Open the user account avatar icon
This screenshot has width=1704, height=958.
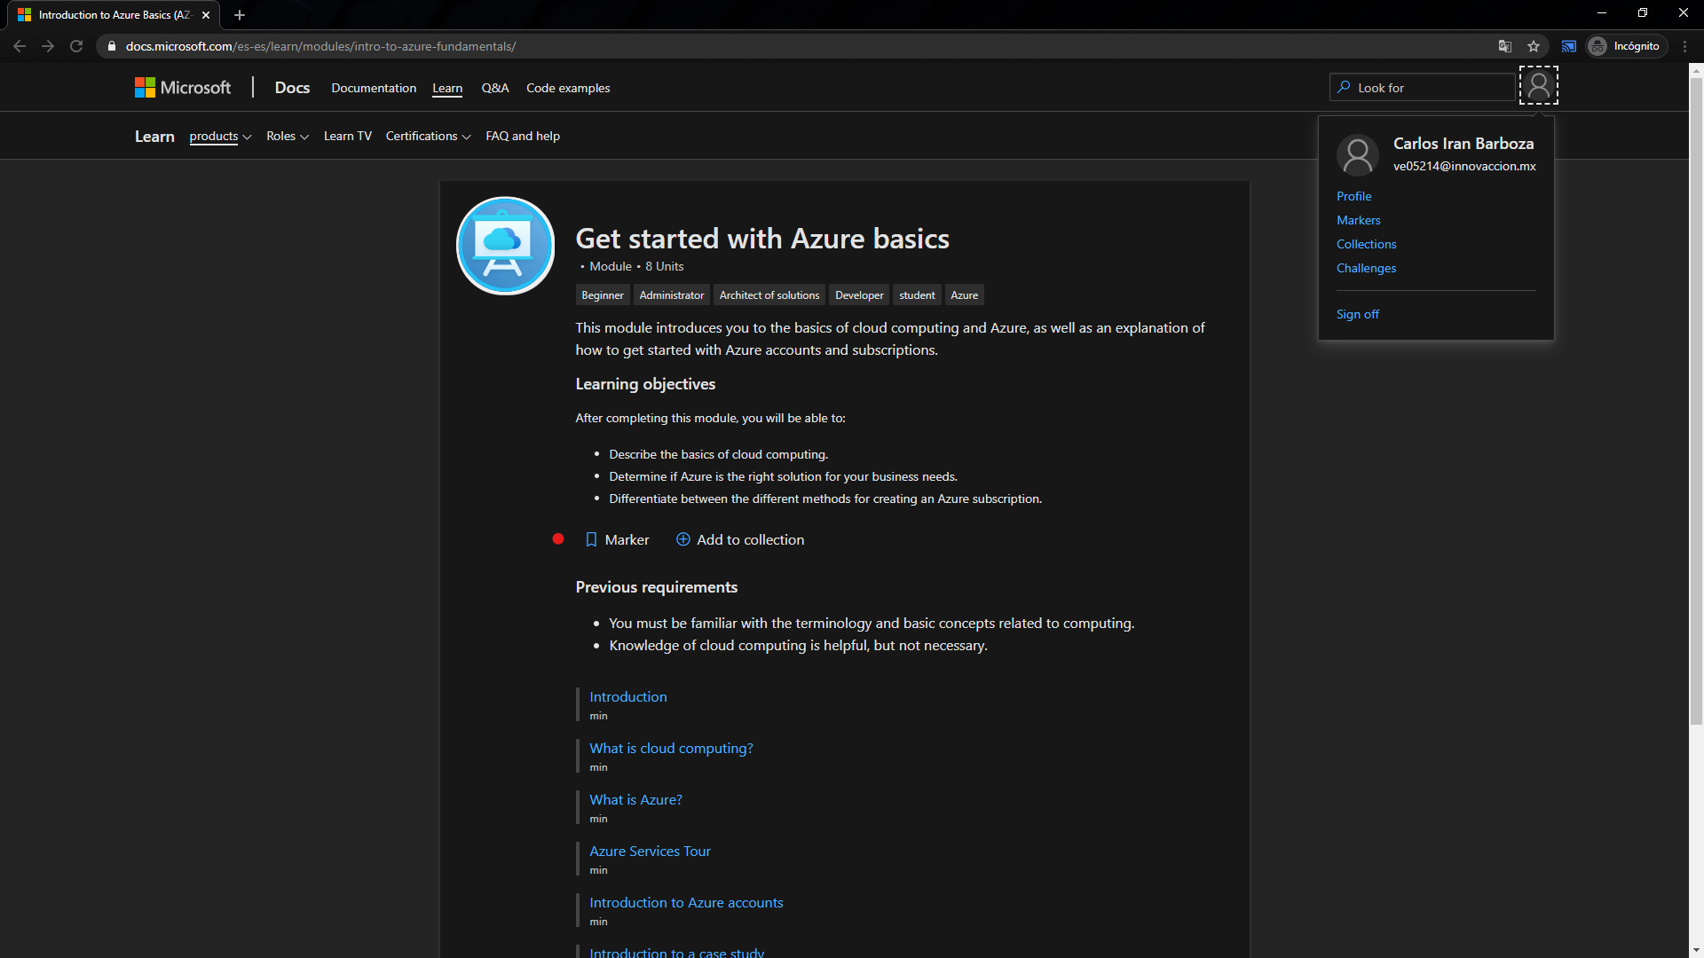1538,86
